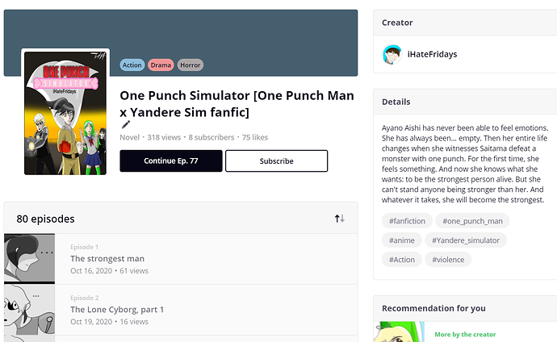The image size is (557, 342).
Task: Open One Punch Simulator cover image
Action: click(65, 113)
